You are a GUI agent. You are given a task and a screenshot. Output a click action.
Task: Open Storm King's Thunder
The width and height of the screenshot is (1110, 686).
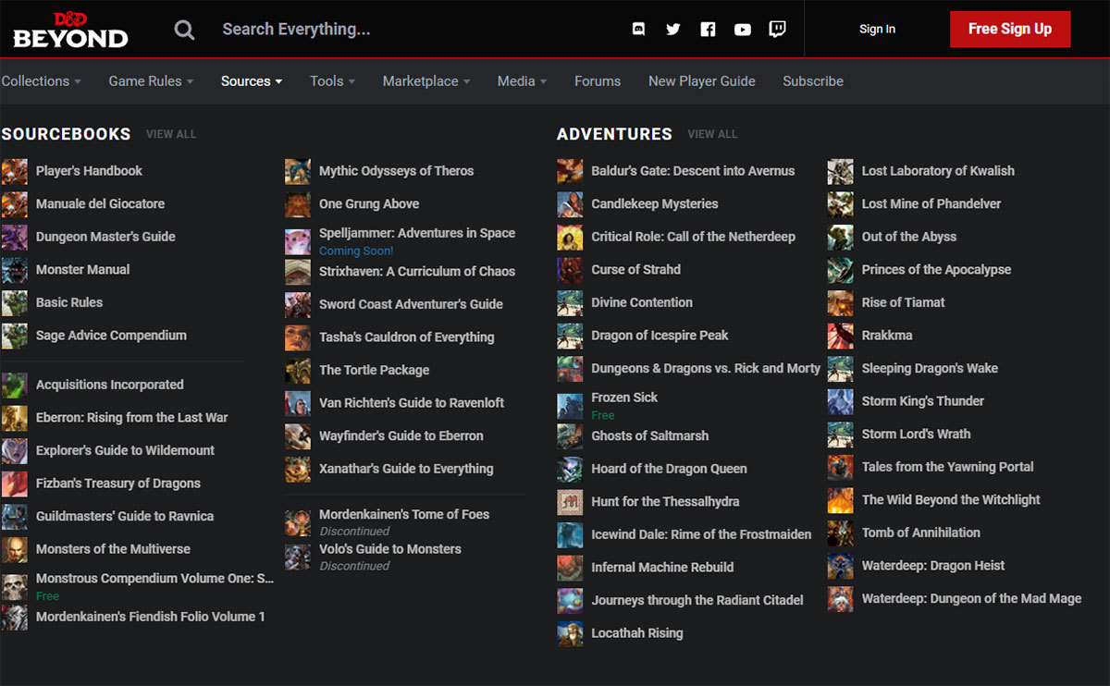pos(922,401)
